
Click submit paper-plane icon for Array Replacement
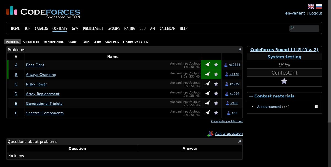click(x=207, y=94)
